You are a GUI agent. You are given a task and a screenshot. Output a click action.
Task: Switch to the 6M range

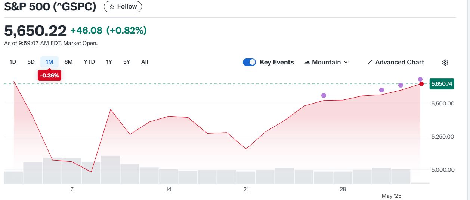click(x=68, y=62)
